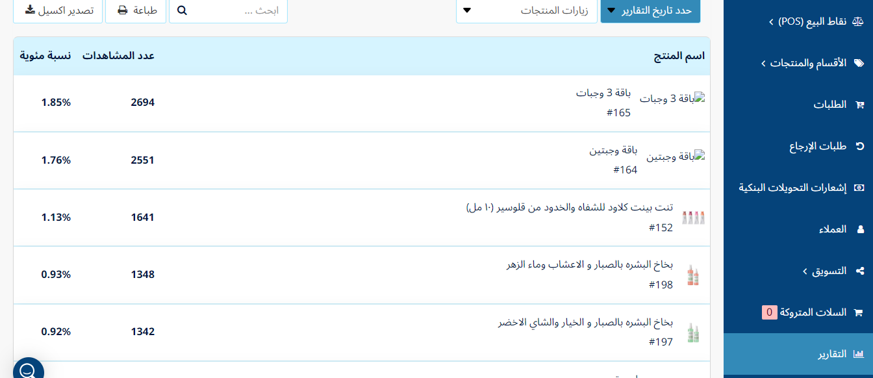
Task: Click product name تنت بينت كلاود للشفاه والخدود
Action: pos(570,207)
